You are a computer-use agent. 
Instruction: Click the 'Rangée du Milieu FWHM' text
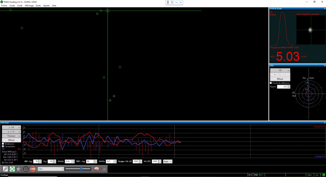click(x=284, y=48)
